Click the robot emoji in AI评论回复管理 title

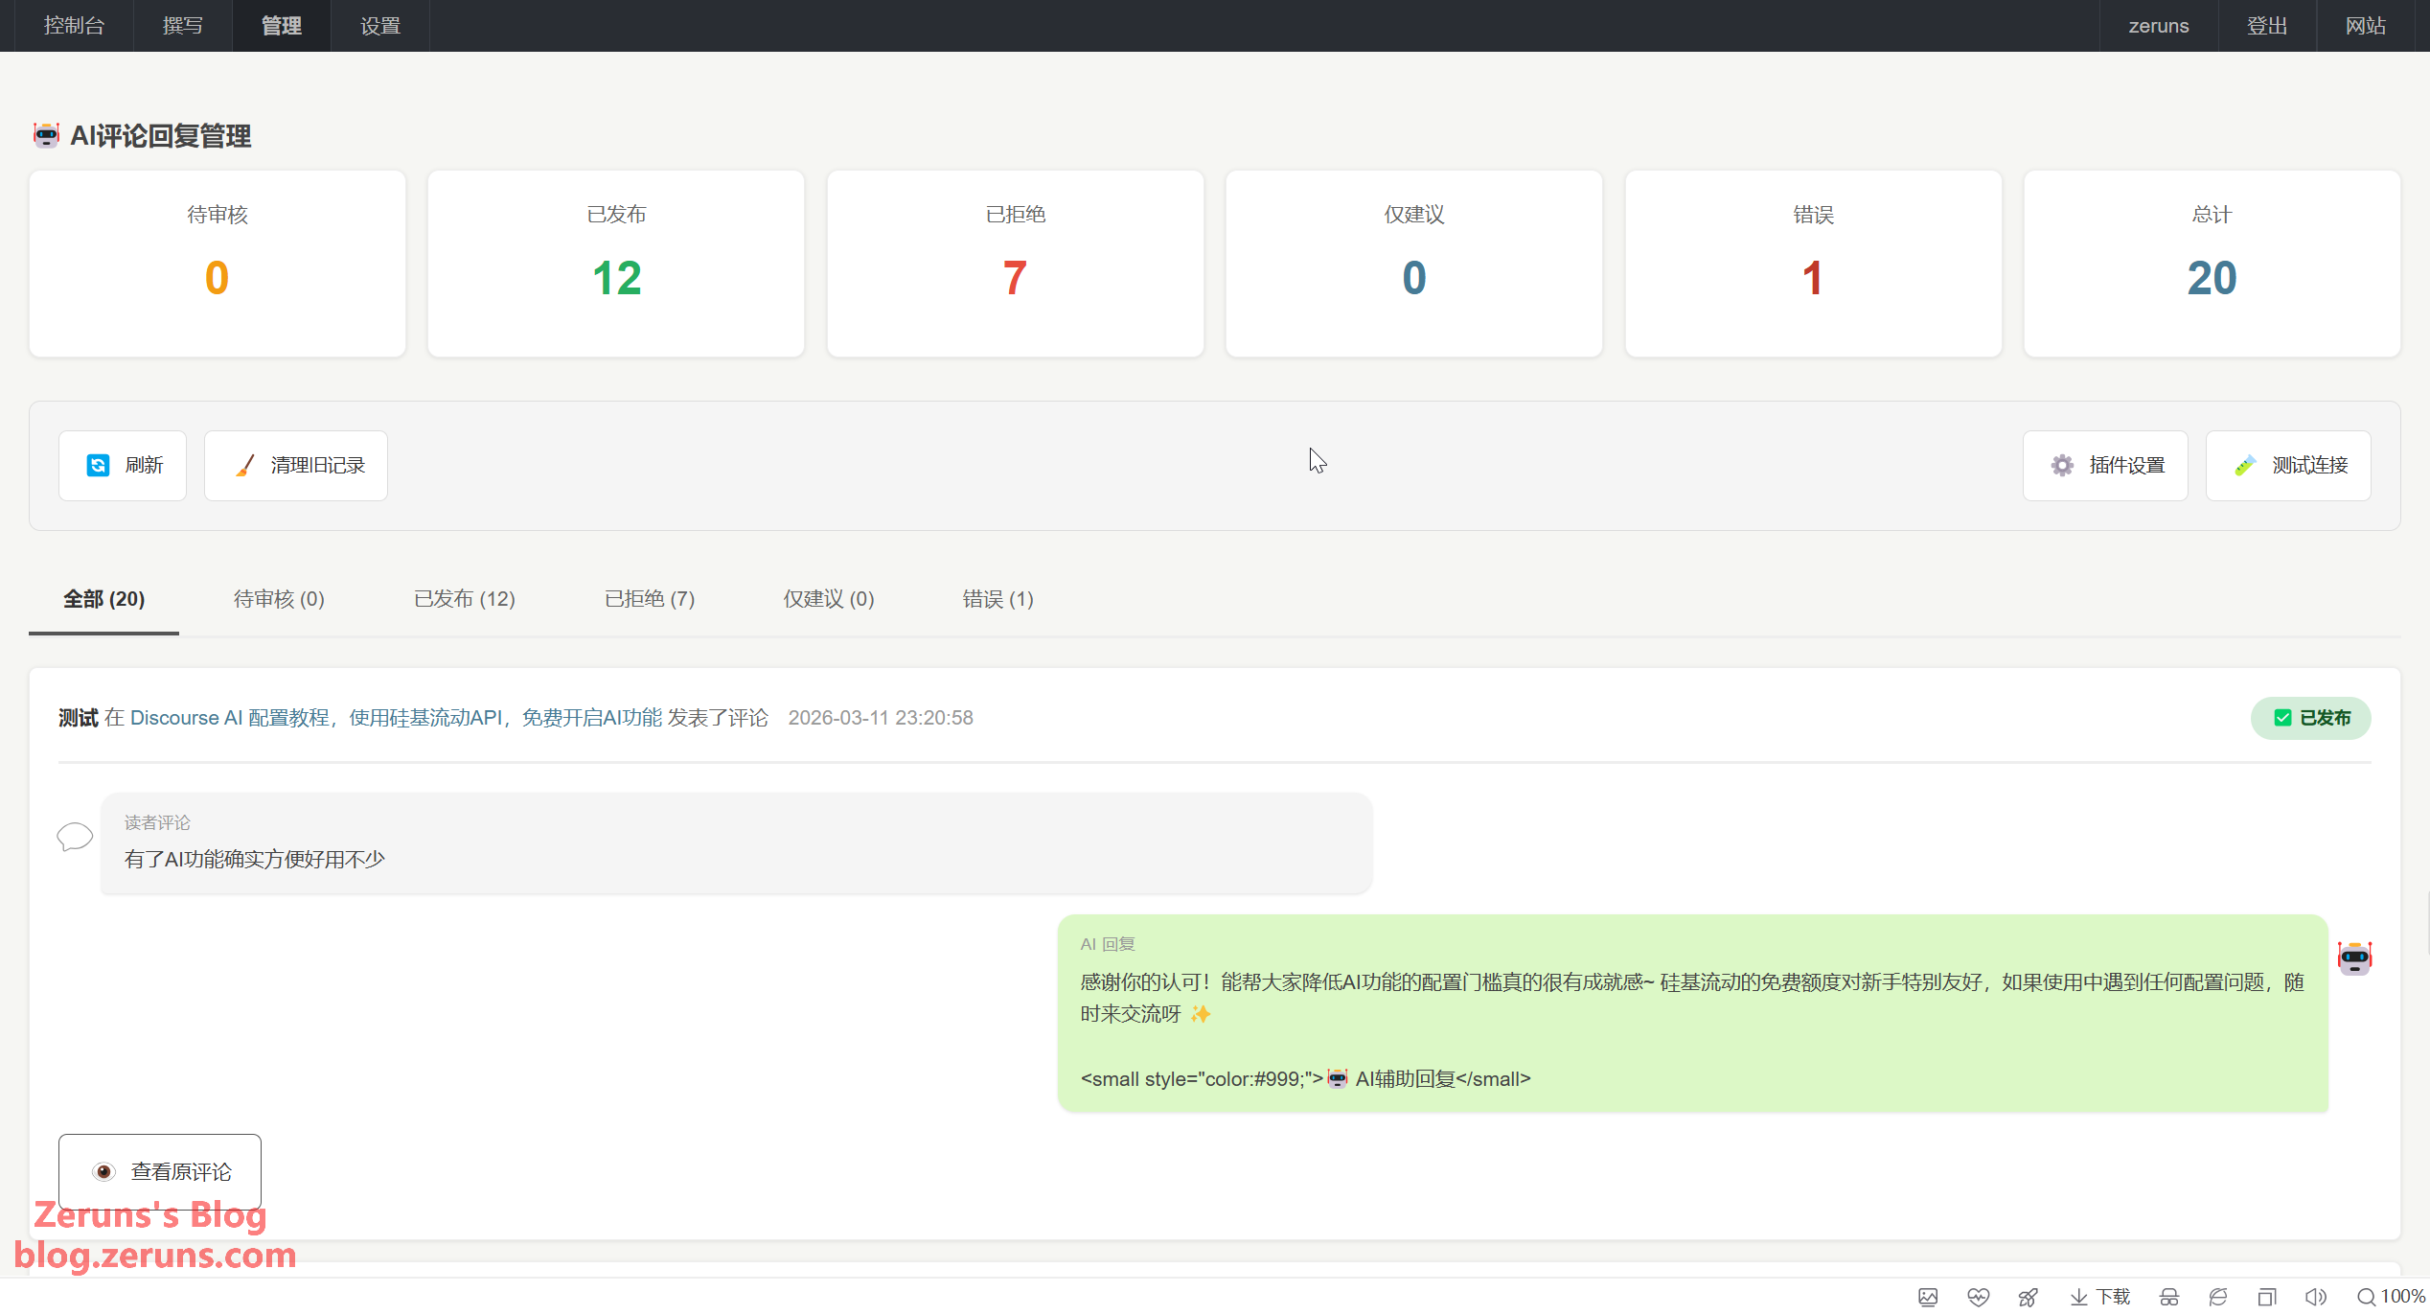pyautogui.click(x=45, y=136)
